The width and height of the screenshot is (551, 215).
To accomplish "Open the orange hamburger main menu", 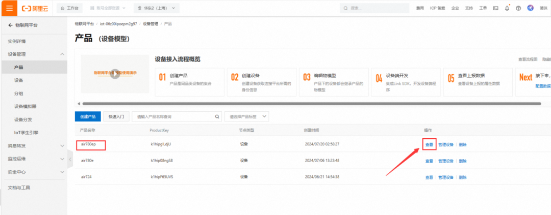I will click(10, 8).
